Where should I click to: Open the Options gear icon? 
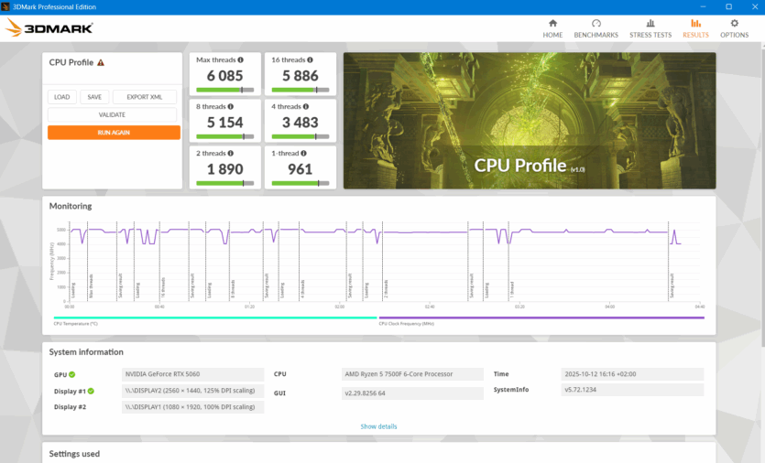pos(734,23)
